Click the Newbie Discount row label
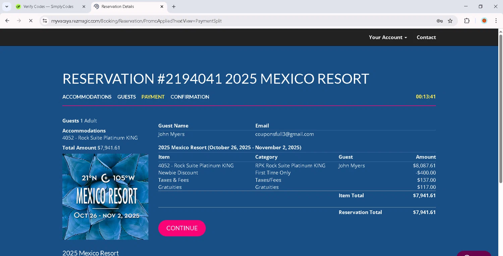This screenshot has width=503, height=256. click(x=178, y=172)
